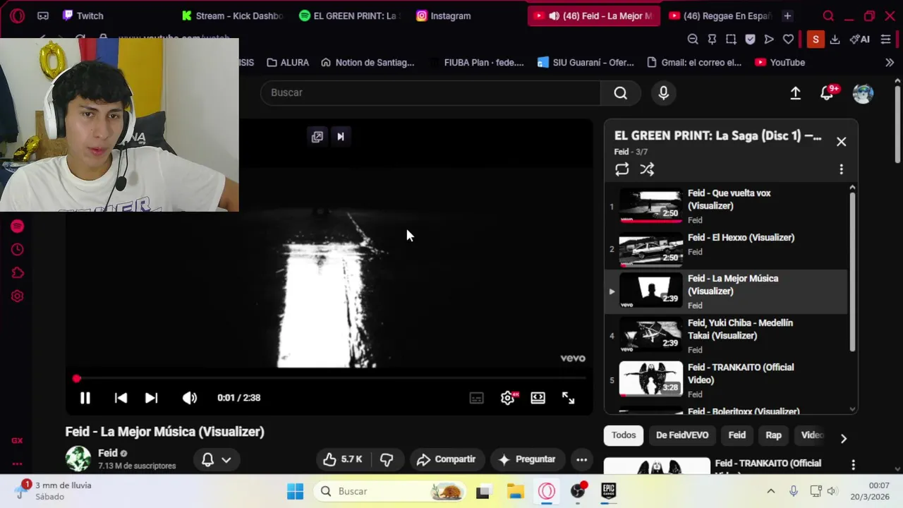
Task: Open the video pop-out detach icon
Action: point(317,137)
